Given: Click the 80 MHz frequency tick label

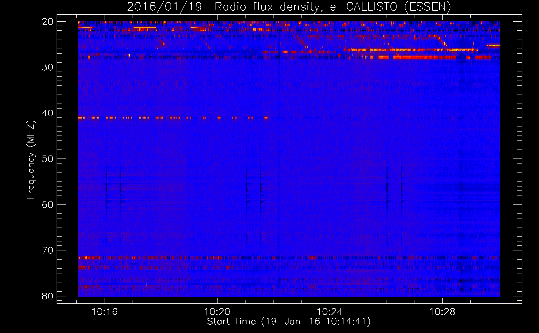Looking at the screenshot, I should (48, 296).
